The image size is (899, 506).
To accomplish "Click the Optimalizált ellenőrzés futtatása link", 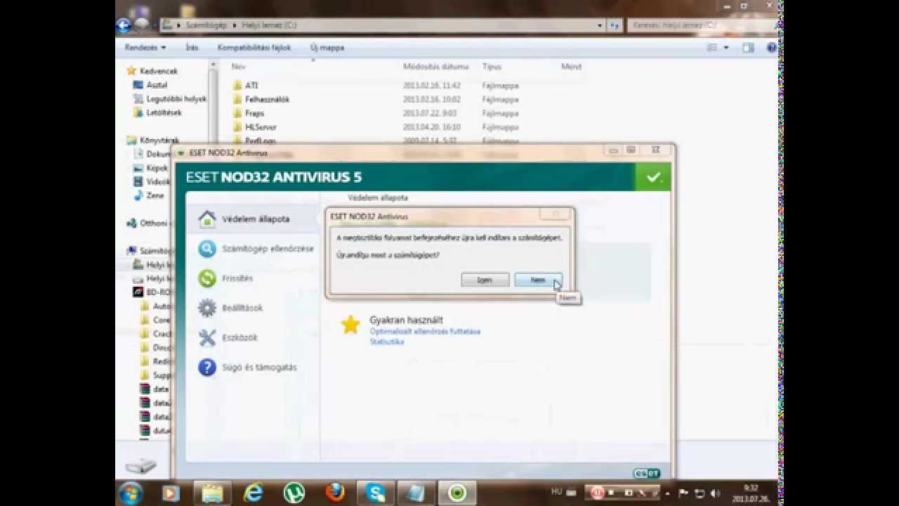I will (x=425, y=331).
